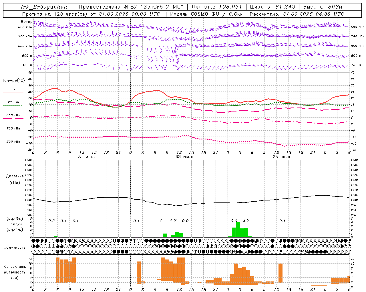
Task: Click the black surface pressure curve at its minimum
Action: click(x=176, y=206)
